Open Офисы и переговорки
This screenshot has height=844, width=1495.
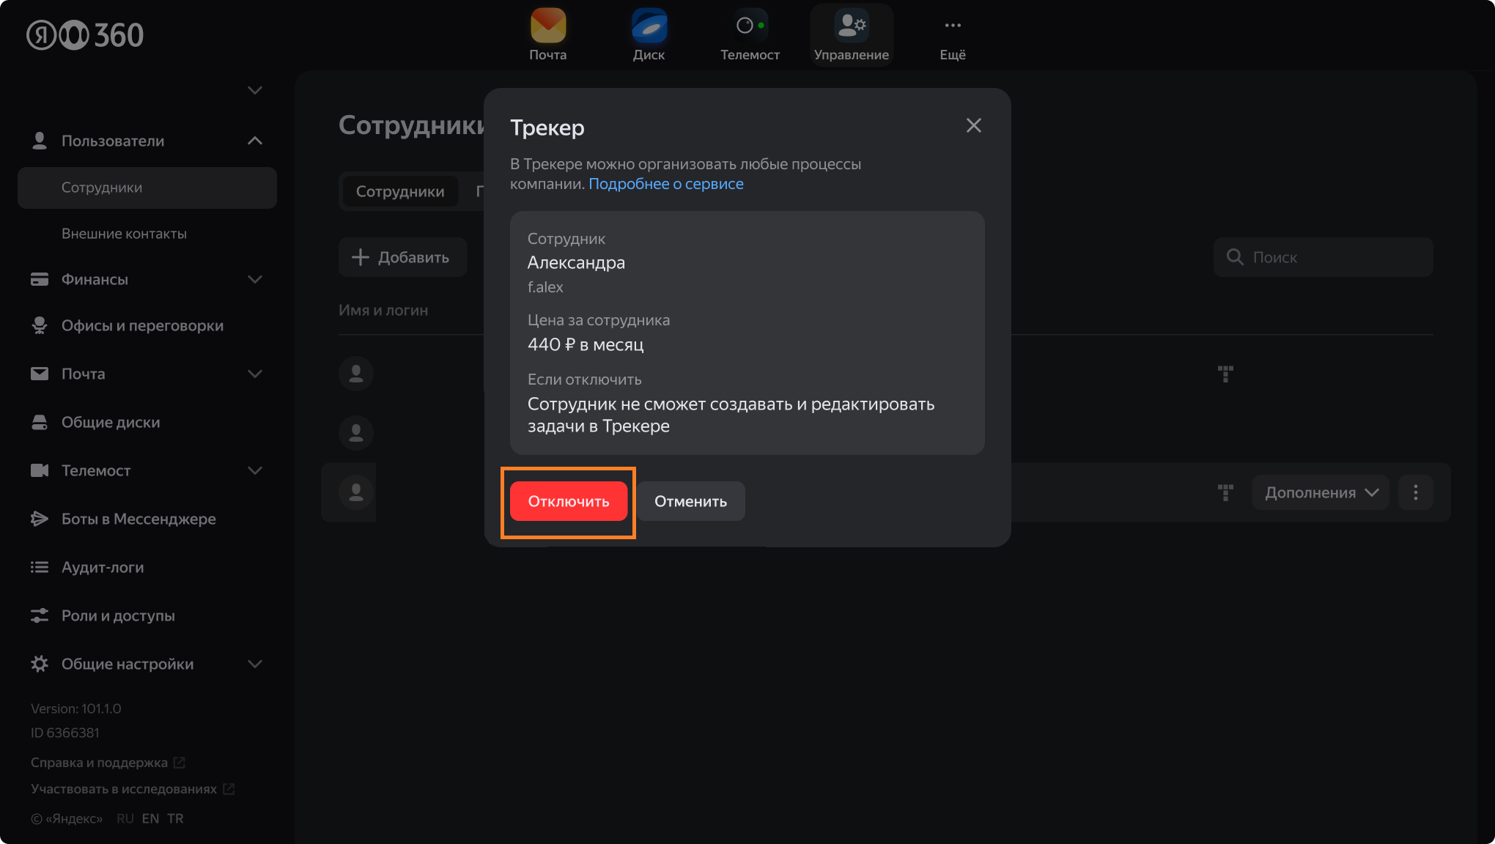click(142, 325)
